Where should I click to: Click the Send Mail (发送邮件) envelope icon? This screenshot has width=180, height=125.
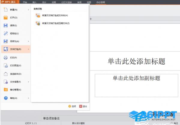pyautogui.click(x=6, y=74)
